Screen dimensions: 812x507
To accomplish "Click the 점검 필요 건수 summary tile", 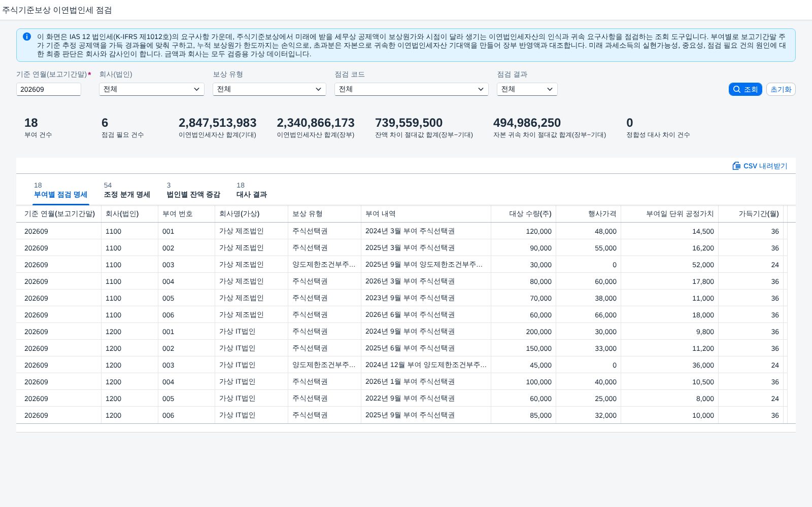I will click(122, 127).
